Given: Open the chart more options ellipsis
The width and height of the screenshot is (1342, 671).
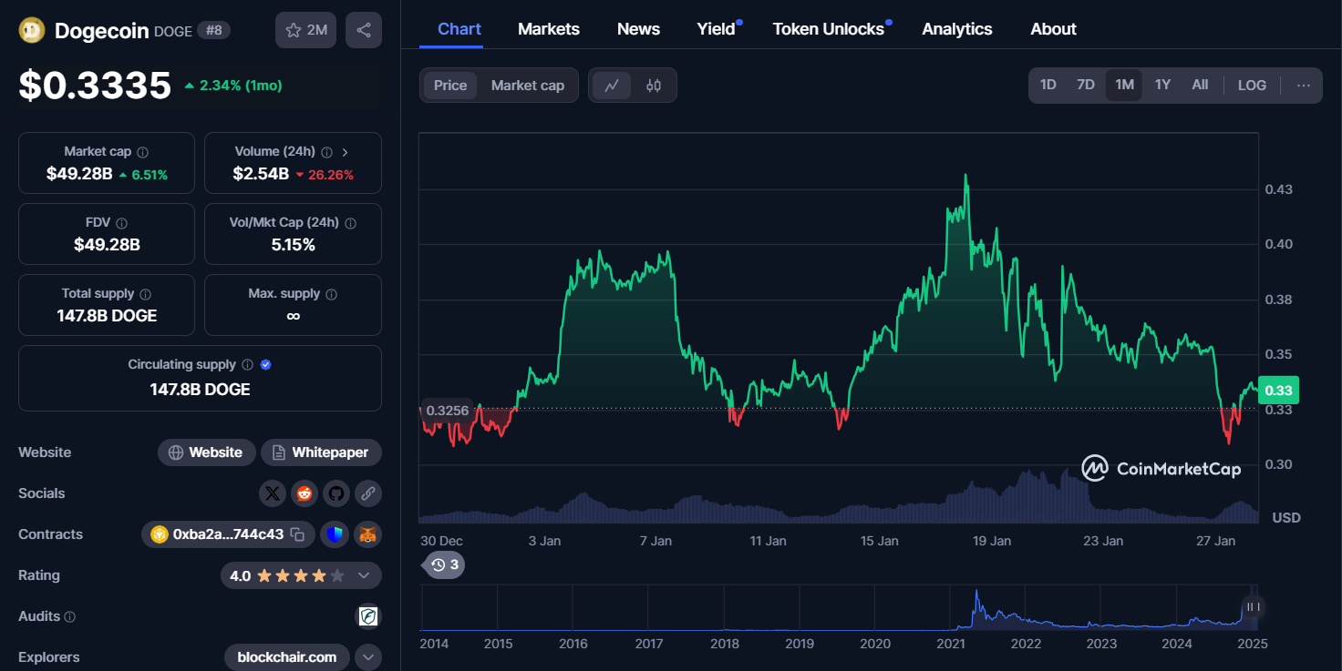Looking at the screenshot, I should 1304,85.
